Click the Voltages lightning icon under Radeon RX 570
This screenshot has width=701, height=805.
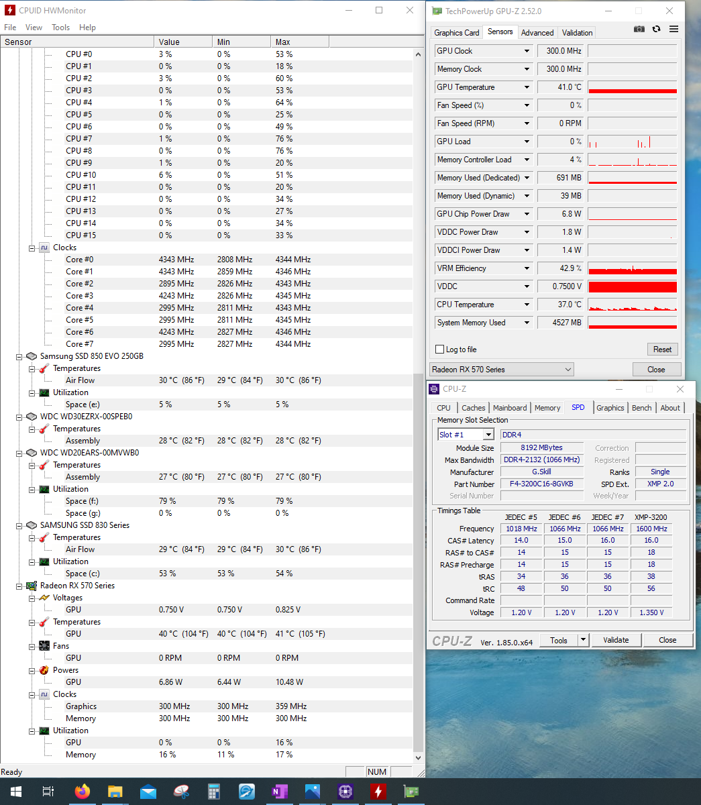tap(44, 598)
